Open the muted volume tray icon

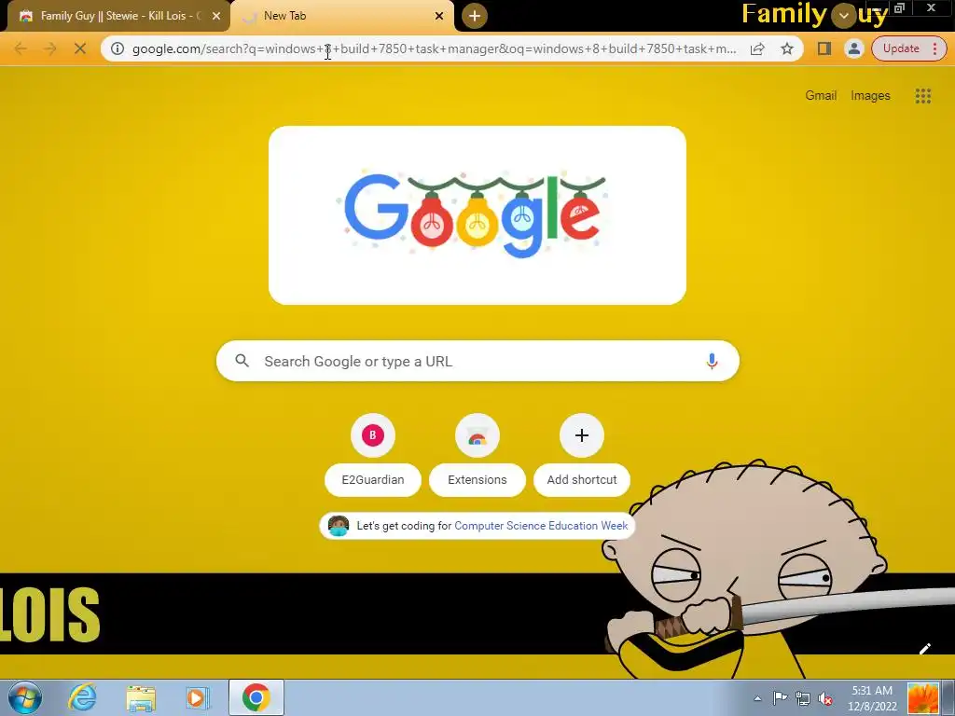825,698
